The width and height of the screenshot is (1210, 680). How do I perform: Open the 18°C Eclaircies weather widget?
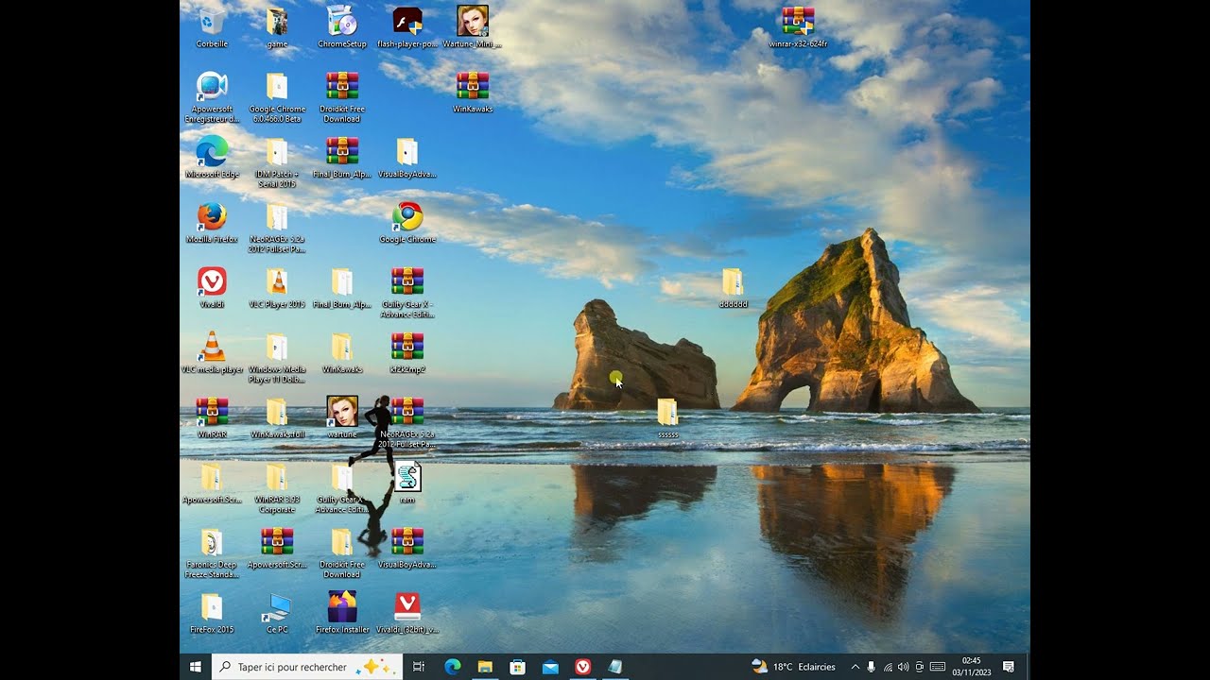(x=793, y=667)
